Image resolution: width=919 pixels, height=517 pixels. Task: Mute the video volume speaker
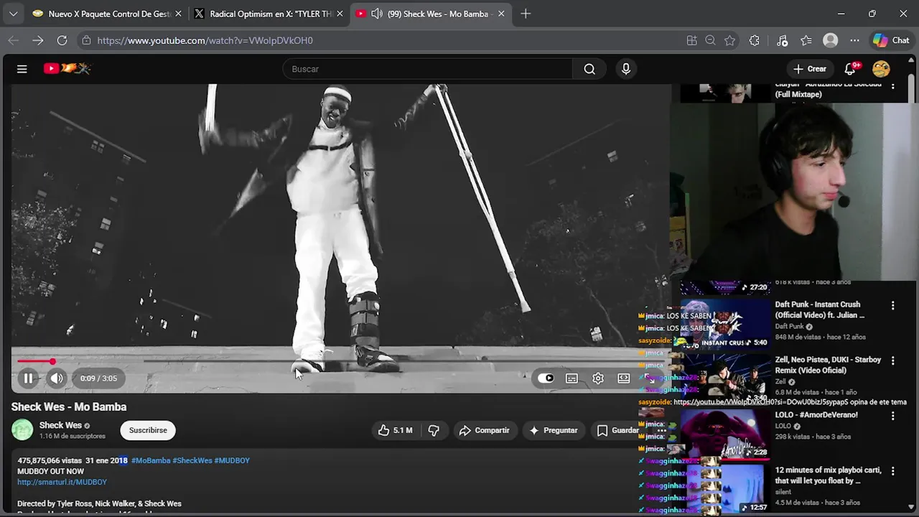tap(57, 378)
